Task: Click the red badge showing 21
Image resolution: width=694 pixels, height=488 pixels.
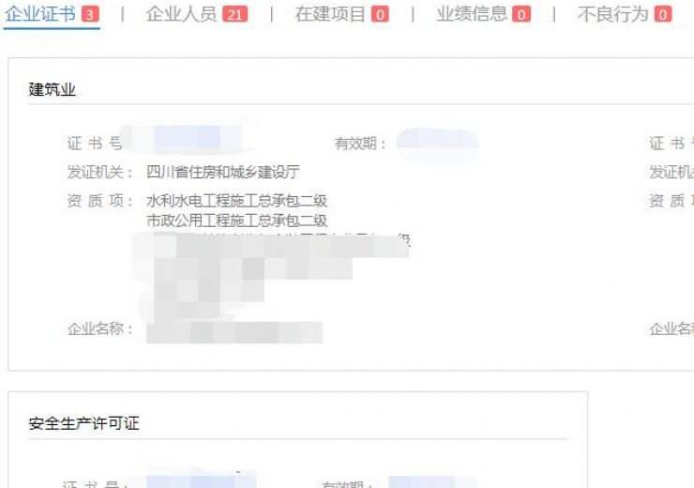Action: pyautogui.click(x=235, y=15)
